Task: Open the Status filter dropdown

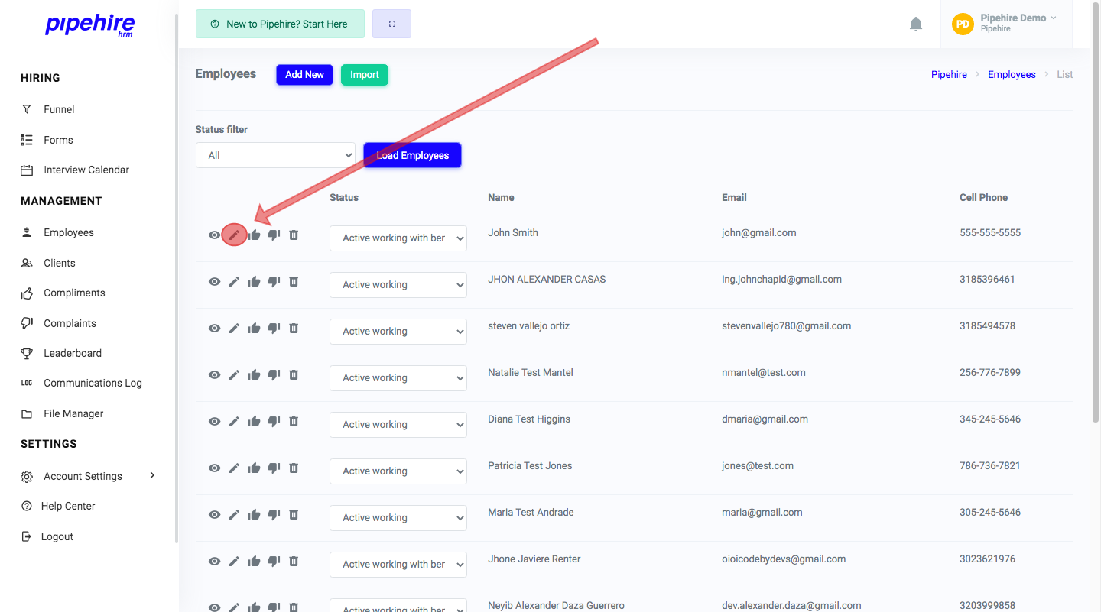Action: [275, 154]
